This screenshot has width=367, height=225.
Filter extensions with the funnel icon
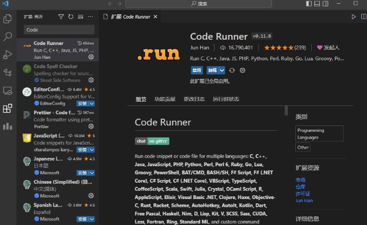61,16
